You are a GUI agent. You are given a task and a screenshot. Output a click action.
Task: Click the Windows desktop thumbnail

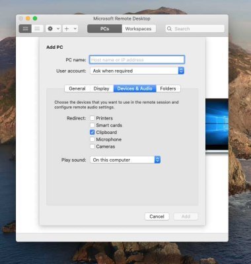(217, 125)
